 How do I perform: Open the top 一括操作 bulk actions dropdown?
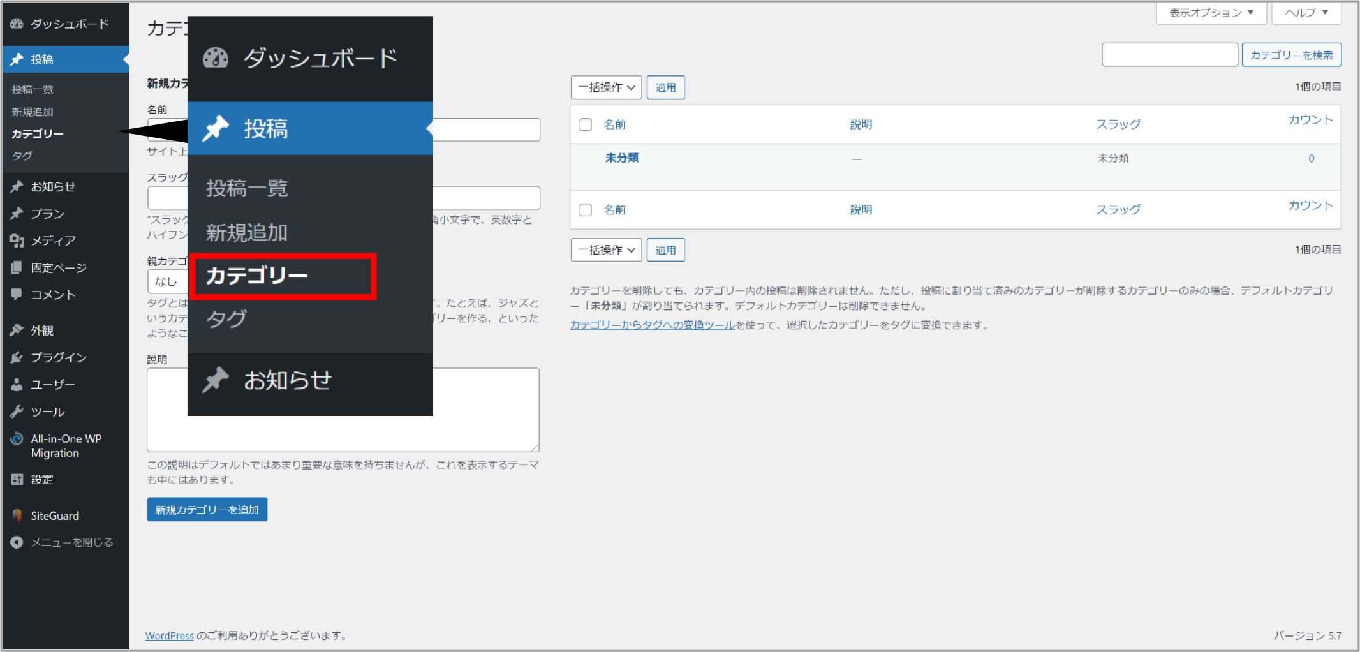606,87
